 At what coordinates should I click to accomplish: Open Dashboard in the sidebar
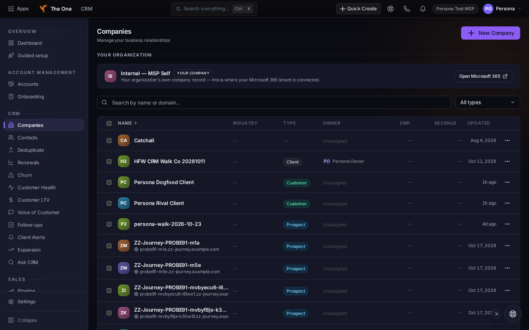click(44, 43)
